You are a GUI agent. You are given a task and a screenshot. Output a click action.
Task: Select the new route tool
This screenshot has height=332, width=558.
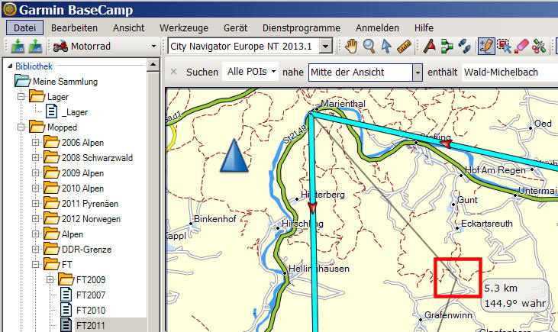(x=447, y=47)
